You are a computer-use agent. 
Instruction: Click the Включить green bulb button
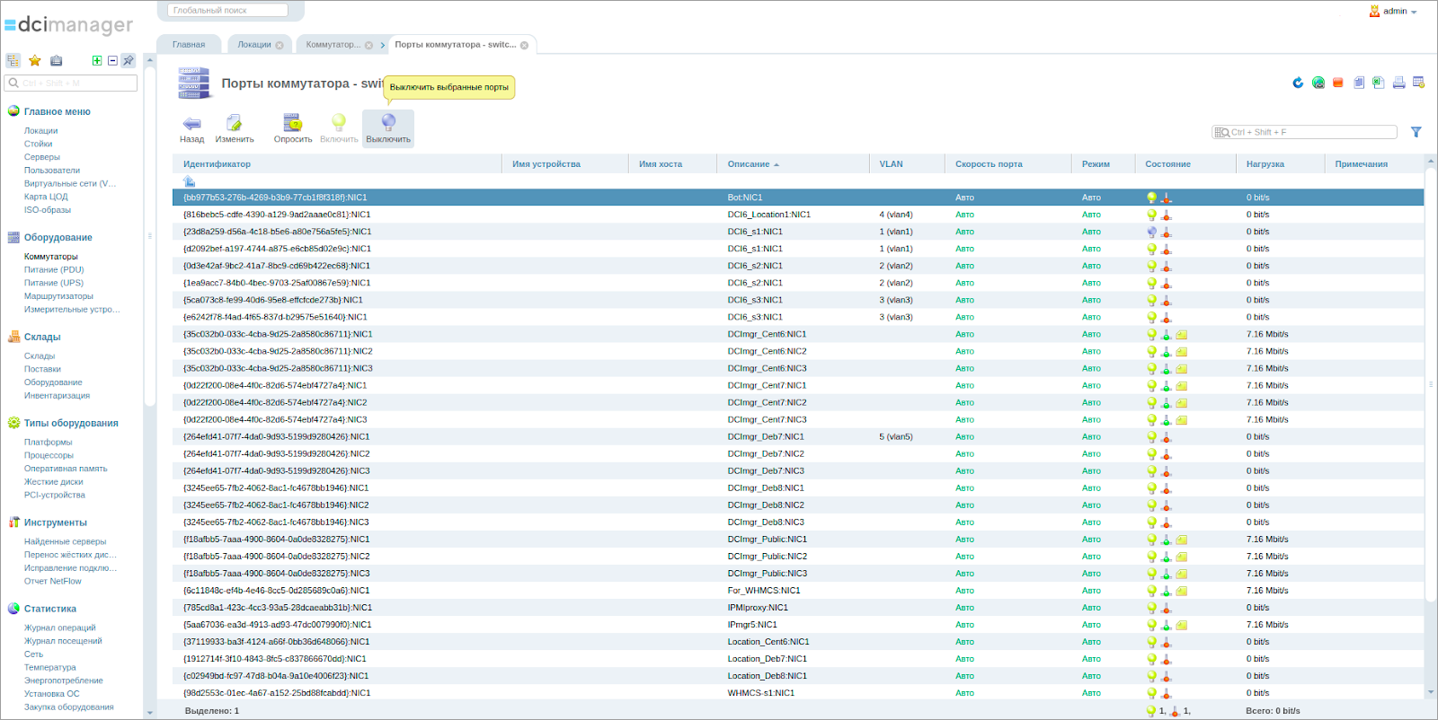tap(339, 128)
